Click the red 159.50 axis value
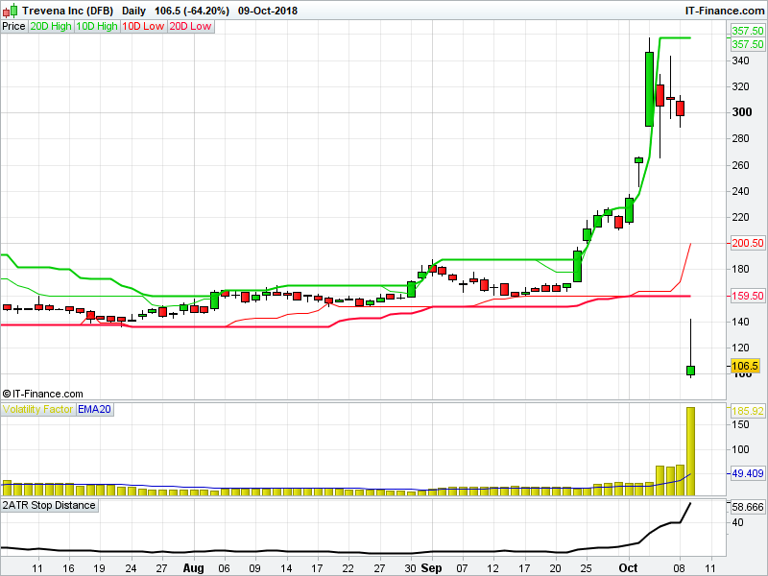This screenshot has height=576, width=768. point(748,296)
